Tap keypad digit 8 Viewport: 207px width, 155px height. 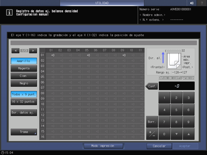coord(176,122)
